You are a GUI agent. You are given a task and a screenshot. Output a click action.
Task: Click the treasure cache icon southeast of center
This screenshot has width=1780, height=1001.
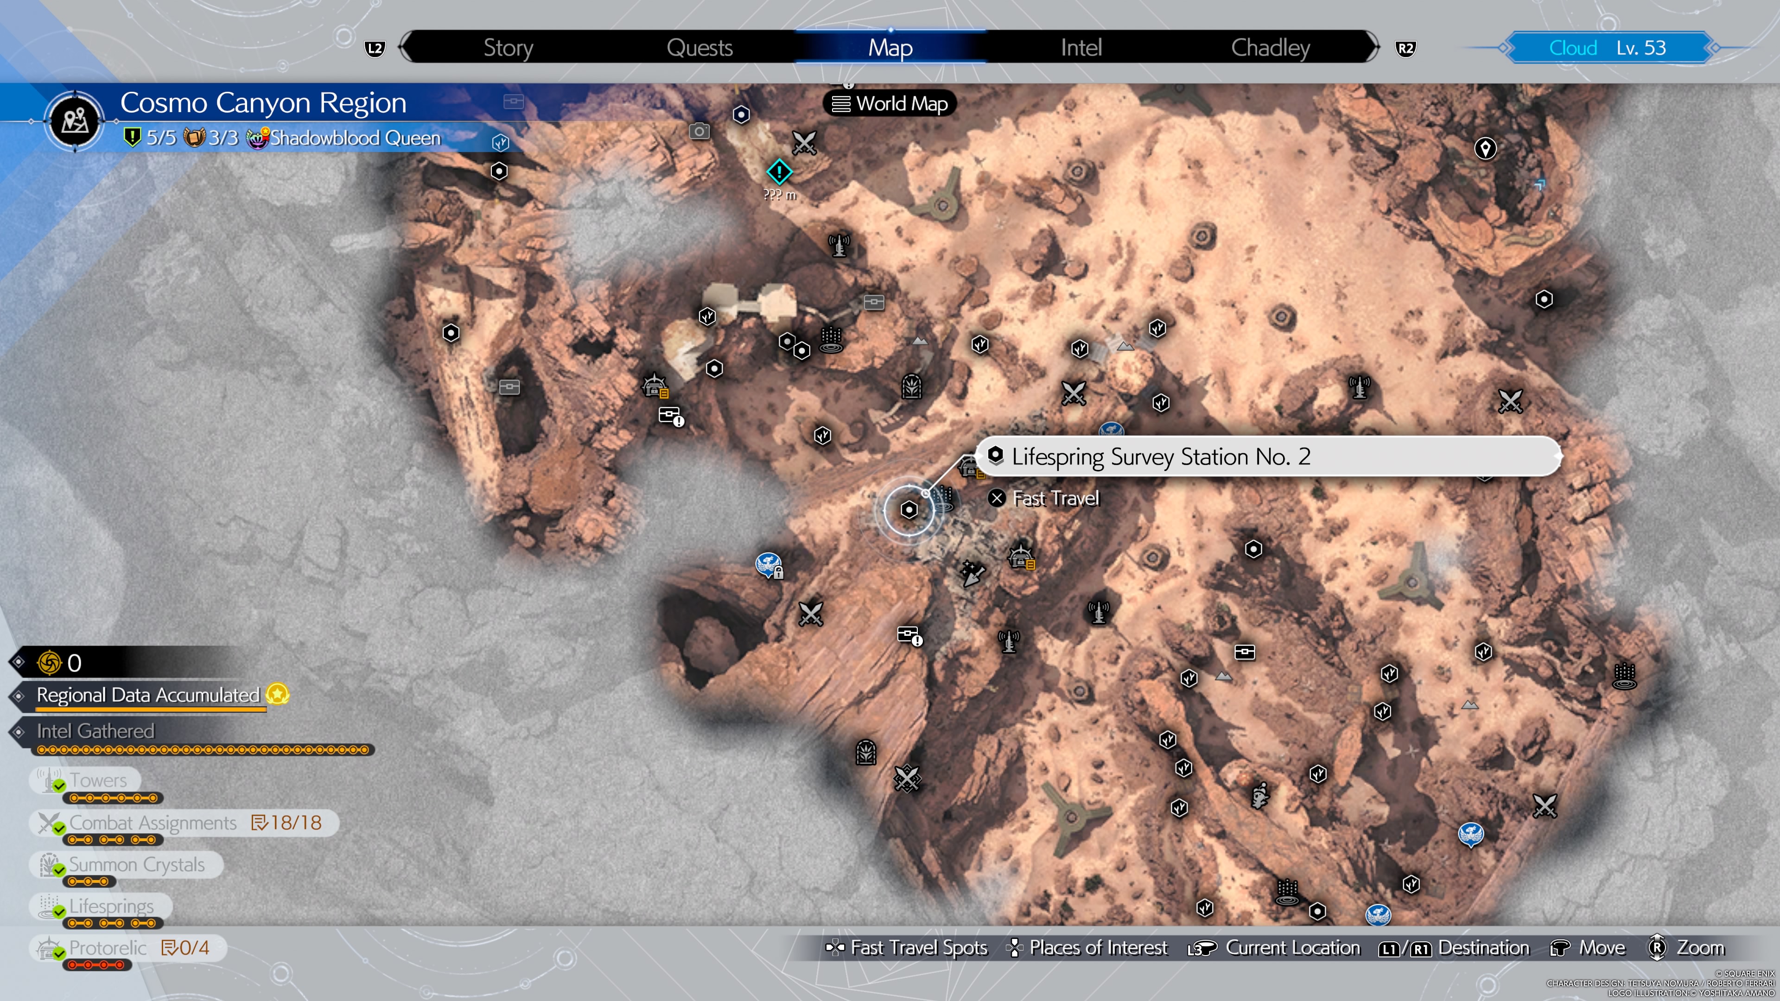click(x=1245, y=652)
